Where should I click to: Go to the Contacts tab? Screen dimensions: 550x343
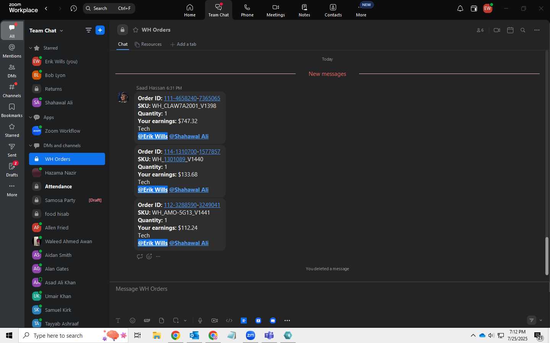pyautogui.click(x=333, y=10)
